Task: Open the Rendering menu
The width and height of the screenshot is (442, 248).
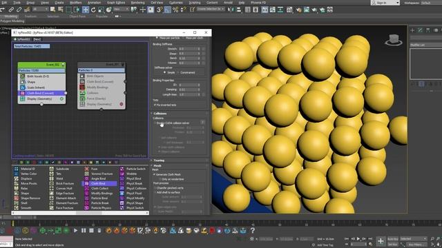Action: (x=137, y=3)
